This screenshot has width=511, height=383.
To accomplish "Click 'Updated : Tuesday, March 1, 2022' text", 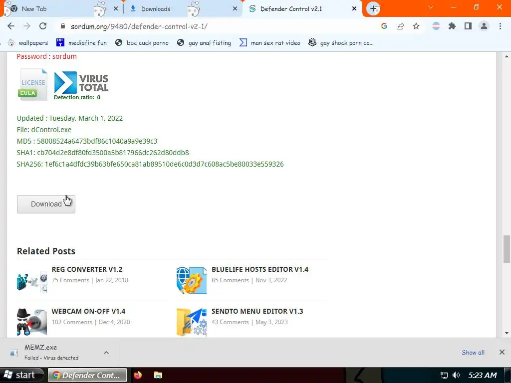I will click(x=70, y=118).
